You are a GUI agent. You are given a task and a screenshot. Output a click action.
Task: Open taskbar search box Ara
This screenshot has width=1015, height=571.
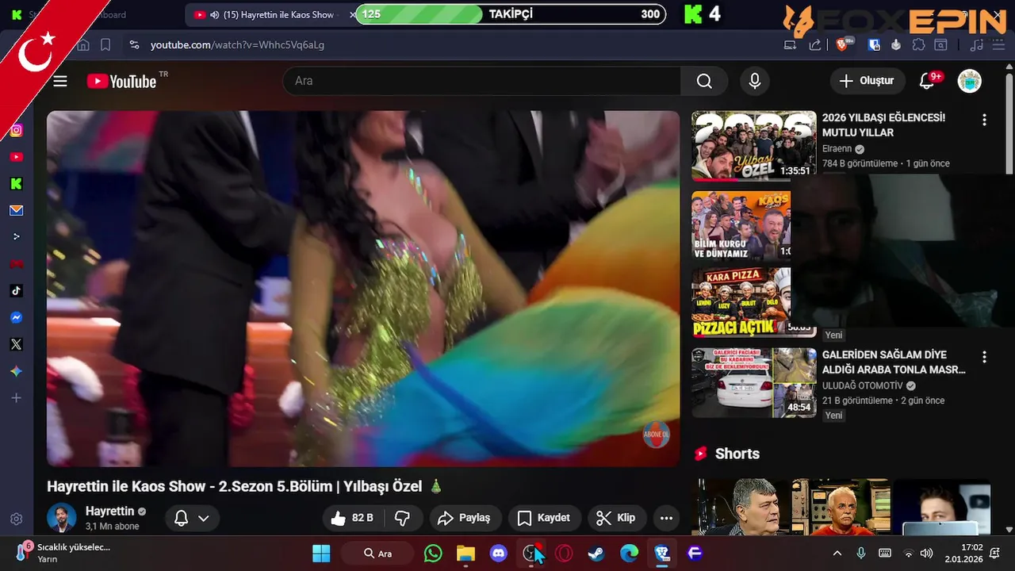click(377, 553)
